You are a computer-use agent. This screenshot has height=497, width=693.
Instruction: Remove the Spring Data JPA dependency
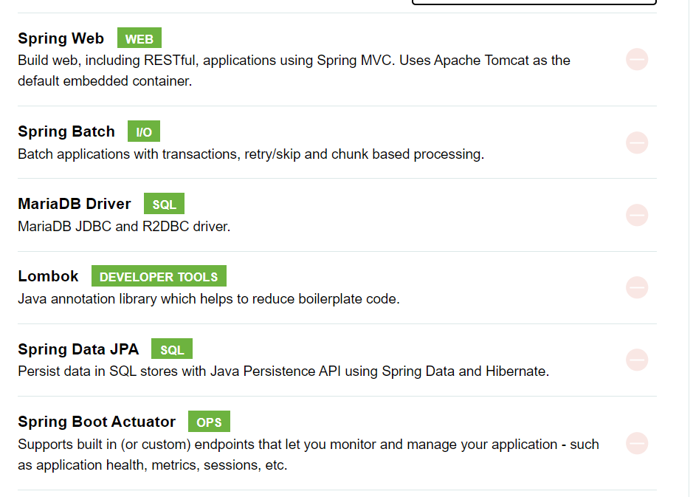(x=637, y=360)
